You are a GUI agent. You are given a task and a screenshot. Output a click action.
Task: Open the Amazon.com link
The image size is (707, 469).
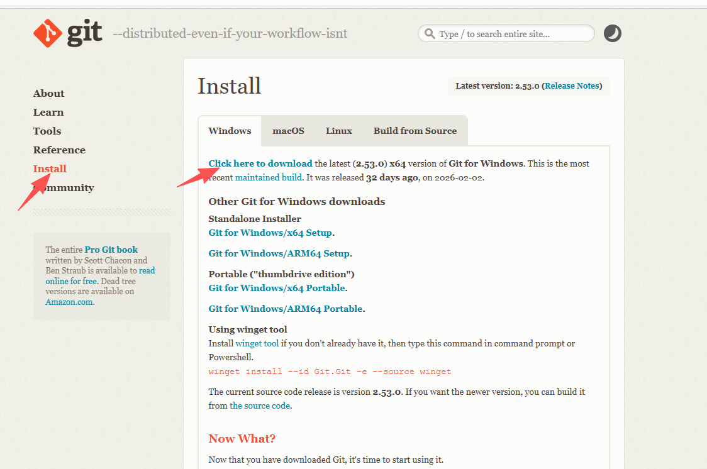click(69, 302)
